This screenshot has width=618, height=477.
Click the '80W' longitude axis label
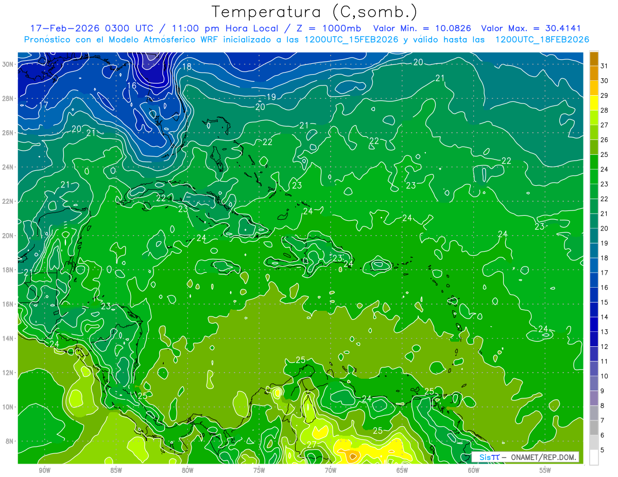(187, 470)
